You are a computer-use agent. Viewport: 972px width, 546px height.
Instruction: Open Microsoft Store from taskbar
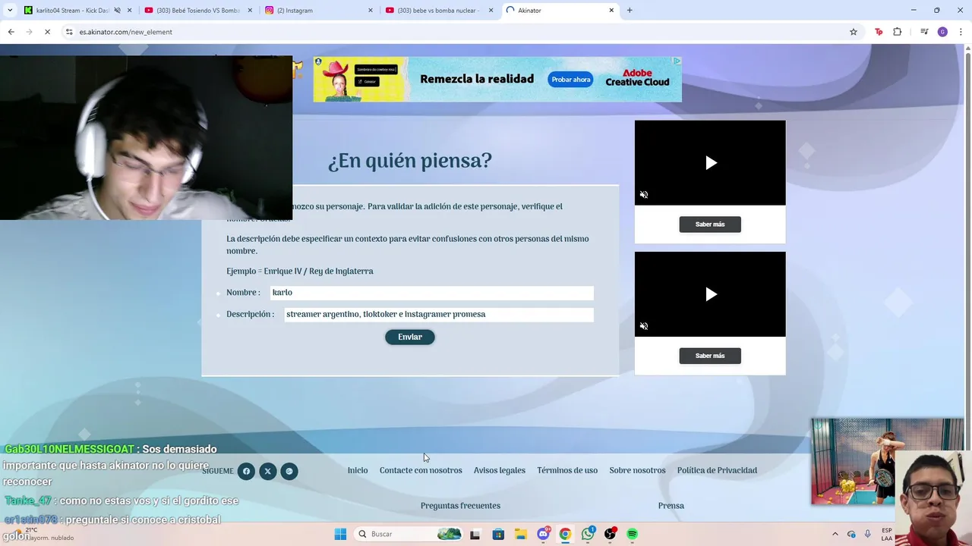coord(498,534)
